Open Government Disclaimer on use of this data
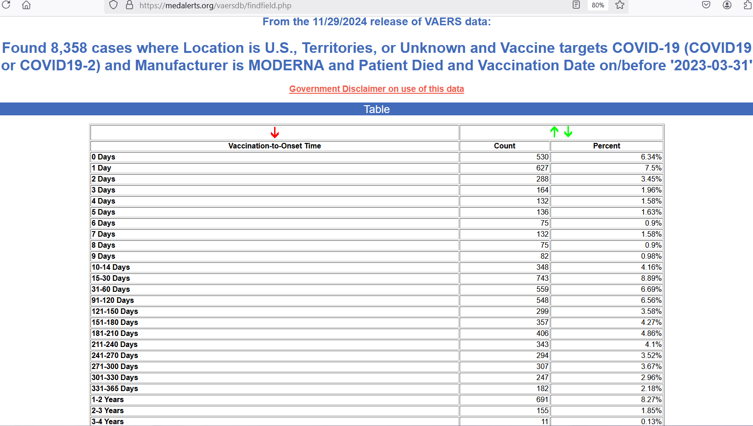The height and width of the screenshot is (426, 753). tap(376, 89)
